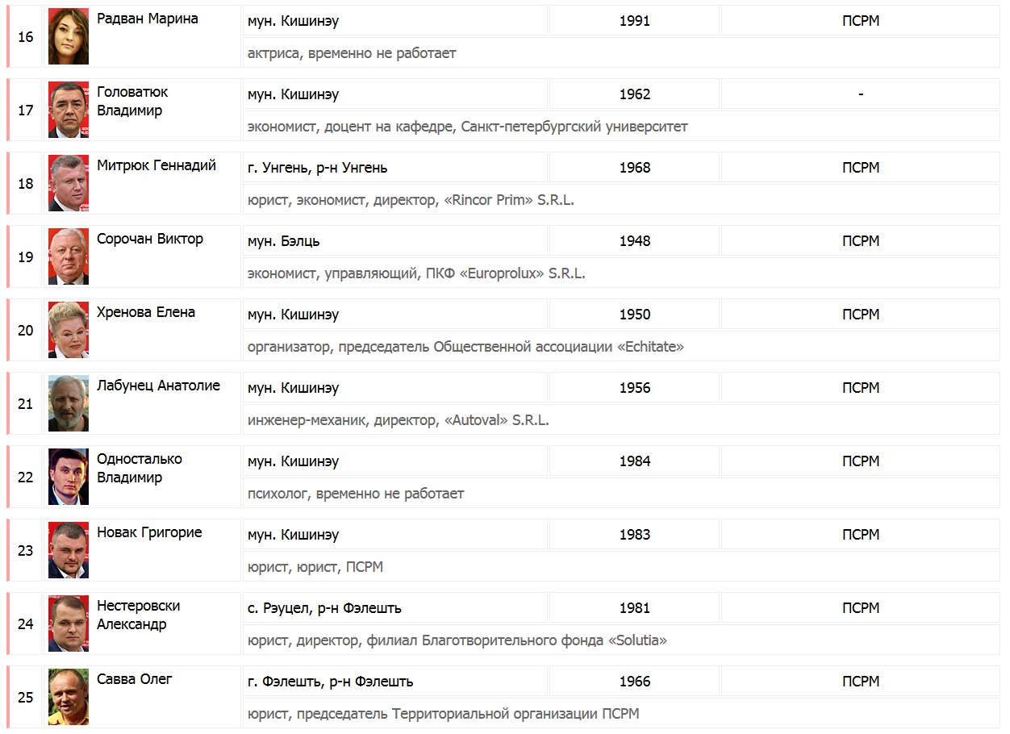Click locality 'с. Рэуцел, р-н Фэлешть'
Viewport: 1010px width, 734px height.
point(324,608)
